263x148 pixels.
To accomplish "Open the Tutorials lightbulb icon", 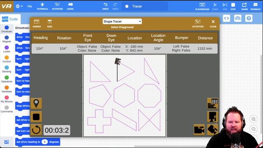I will [x=42, y=6].
